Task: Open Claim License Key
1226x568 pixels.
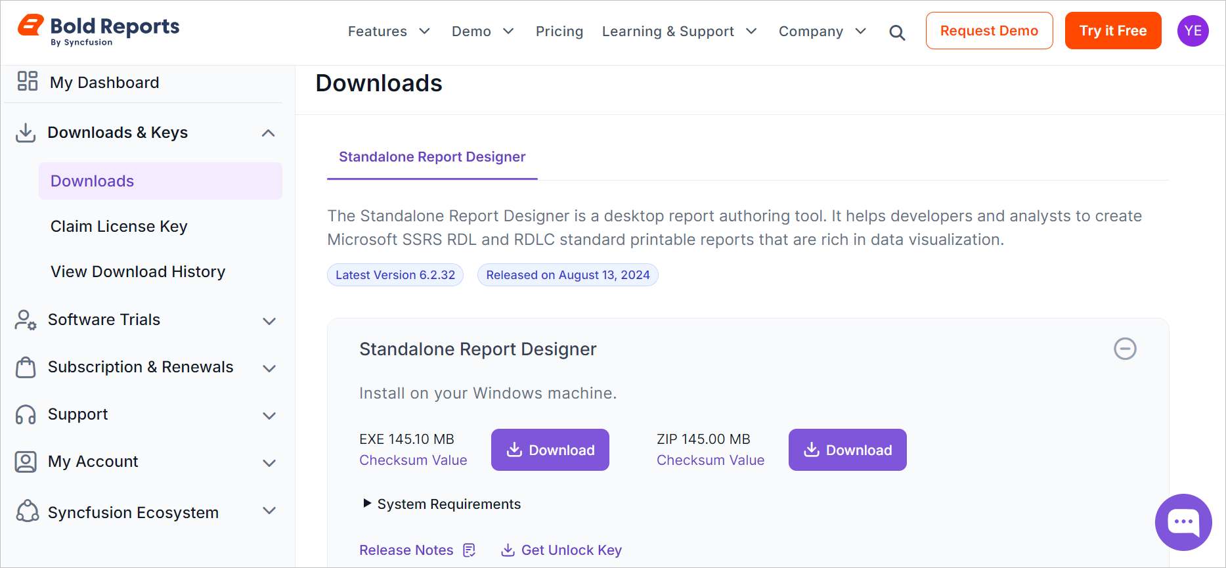Action: (x=119, y=227)
